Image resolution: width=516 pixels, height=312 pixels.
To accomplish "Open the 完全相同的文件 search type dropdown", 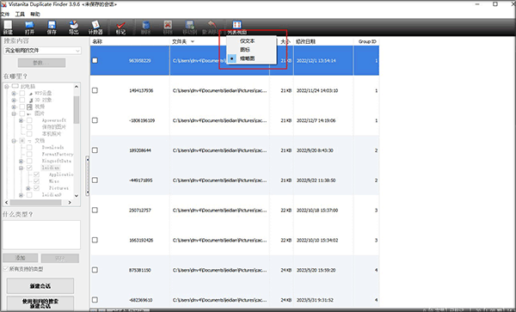I will pyautogui.click(x=42, y=51).
